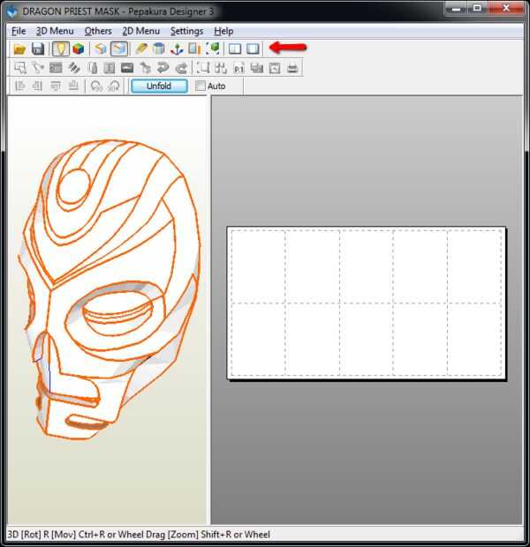Toggle the colored cube texture display
Image resolution: width=530 pixels, height=547 pixels.
point(79,49)
